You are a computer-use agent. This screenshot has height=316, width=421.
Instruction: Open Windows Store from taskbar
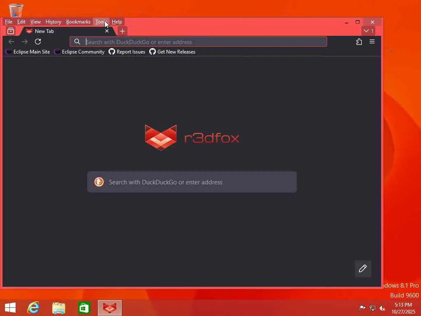tap(84, 308)
